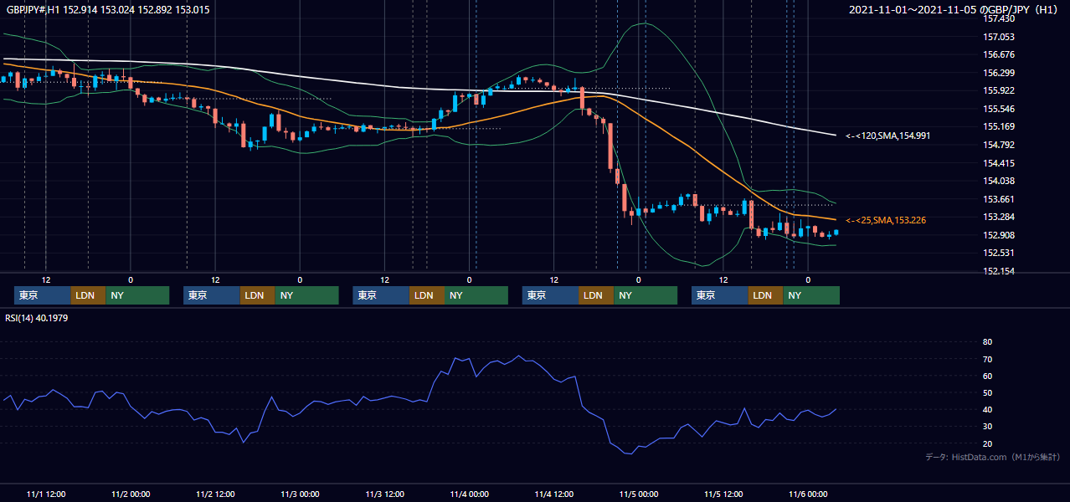Select the RSI 60 scale value
The height and width of the screenshot is (502, 1070).
pos(987,376)
